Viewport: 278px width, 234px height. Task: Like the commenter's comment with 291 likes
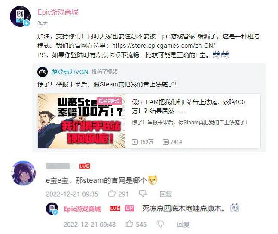112,193
